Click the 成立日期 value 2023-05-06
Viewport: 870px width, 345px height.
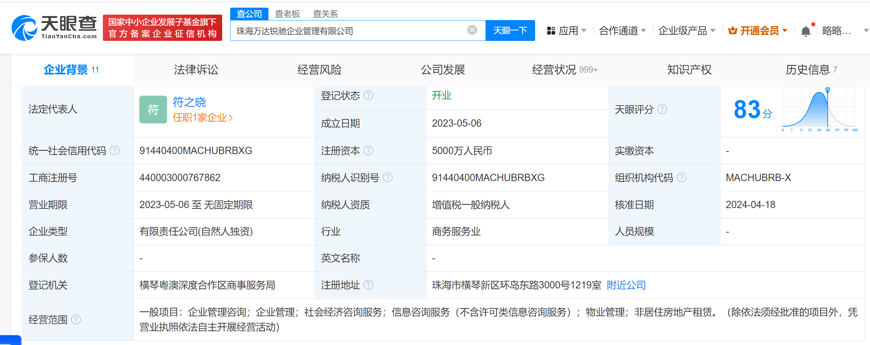[x=457, y=123]
